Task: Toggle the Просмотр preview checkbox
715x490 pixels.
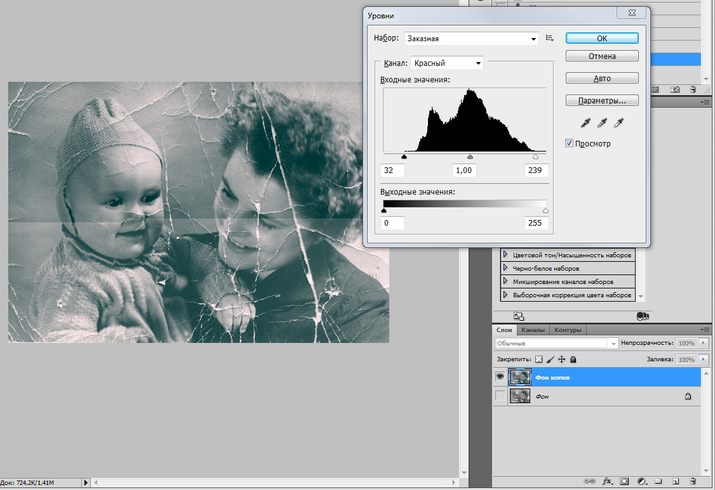Action: (569, 144)
